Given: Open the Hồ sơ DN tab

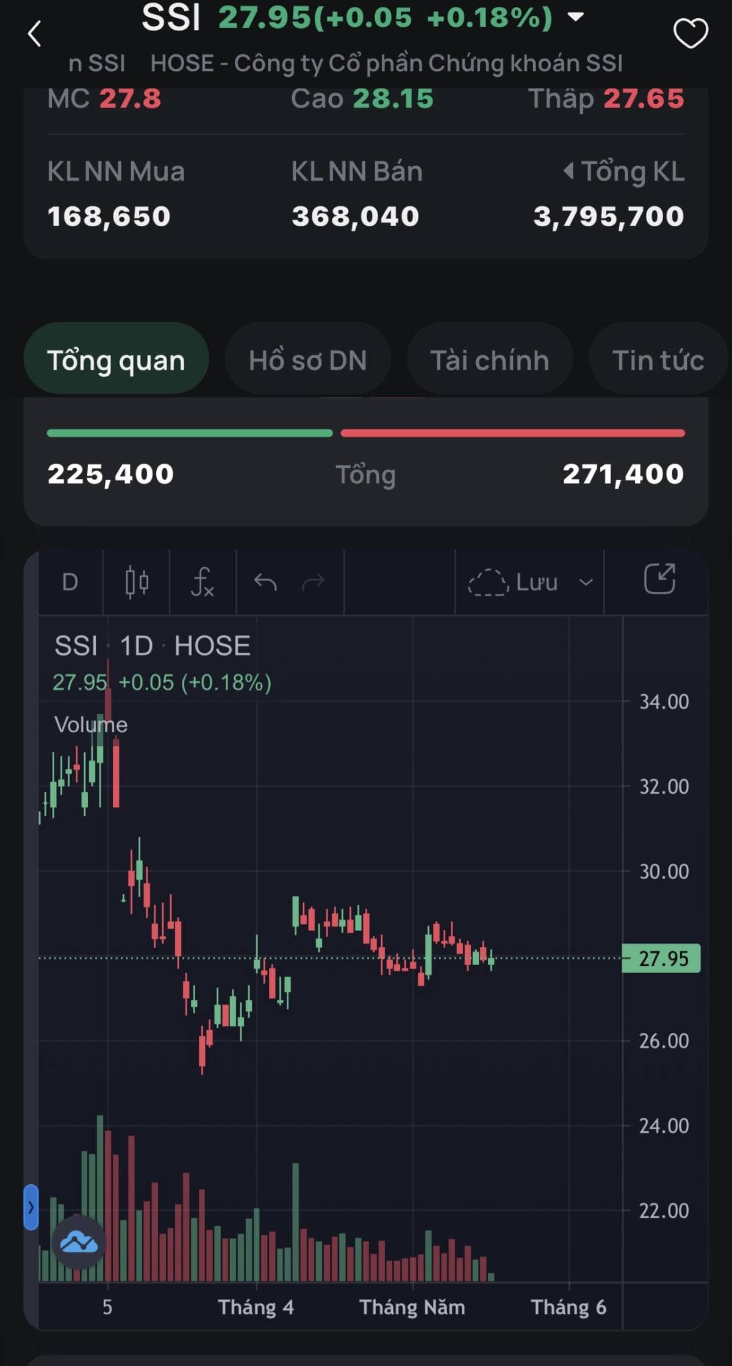Looking at the screenshot, I should (307, 359).
